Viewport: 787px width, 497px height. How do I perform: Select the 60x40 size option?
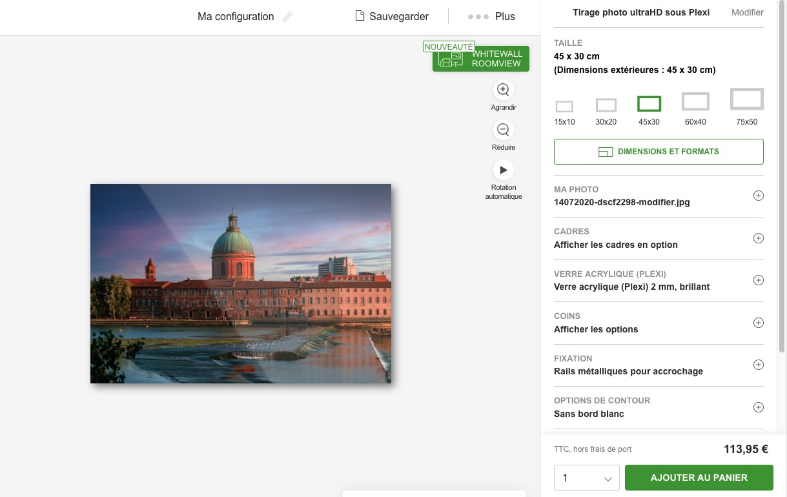point(695,108)
